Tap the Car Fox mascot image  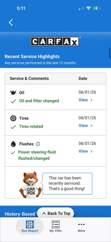30,185
